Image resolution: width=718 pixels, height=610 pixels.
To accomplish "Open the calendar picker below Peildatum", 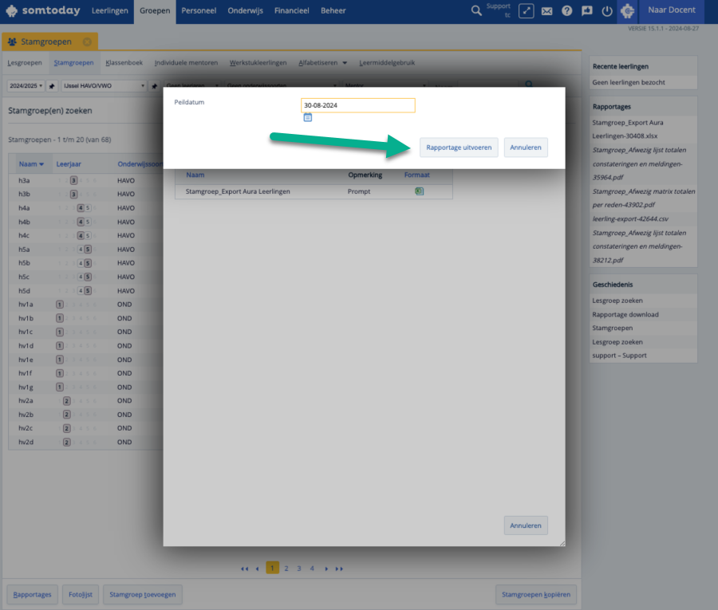I will tap(307, 117).
